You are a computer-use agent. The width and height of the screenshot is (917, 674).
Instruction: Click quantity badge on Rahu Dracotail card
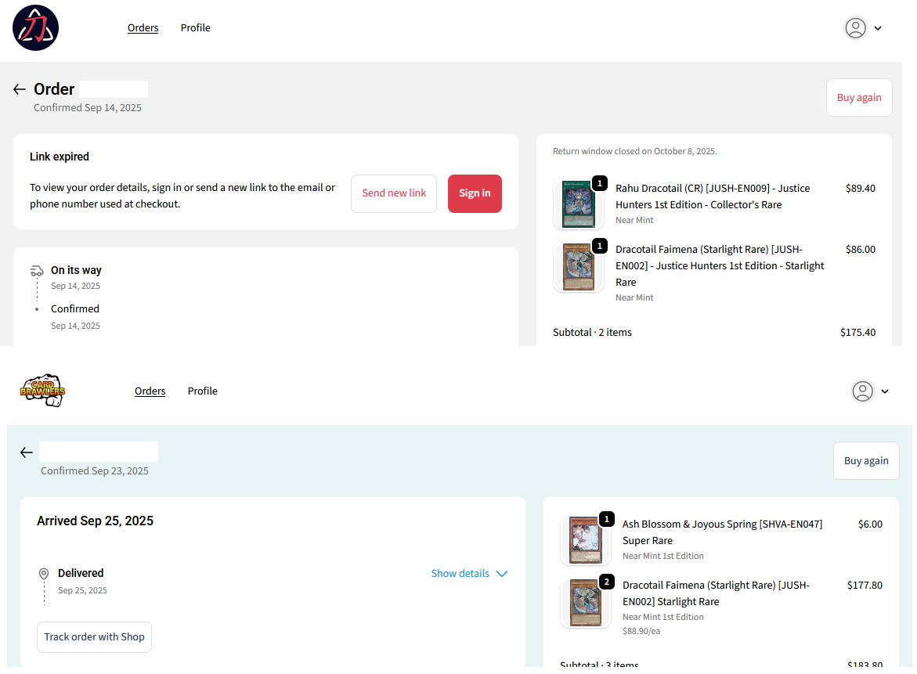599,183
